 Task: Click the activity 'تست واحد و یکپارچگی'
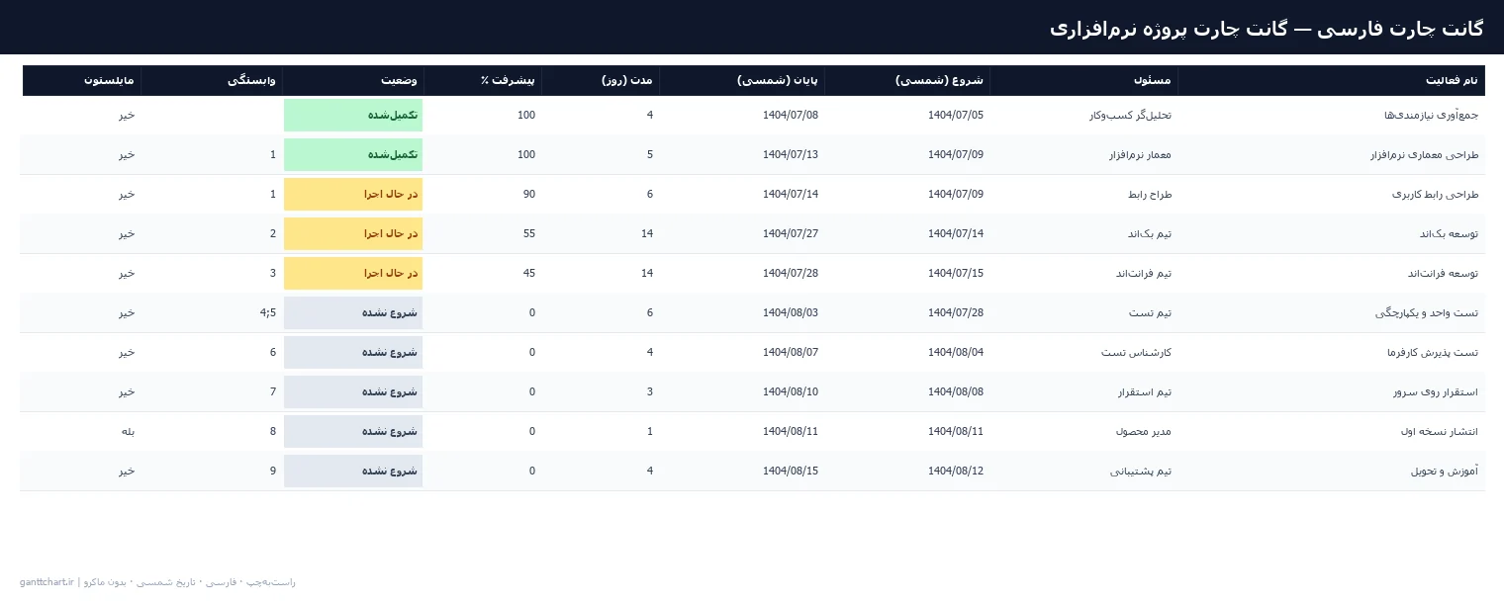(x=1427, y=312)
